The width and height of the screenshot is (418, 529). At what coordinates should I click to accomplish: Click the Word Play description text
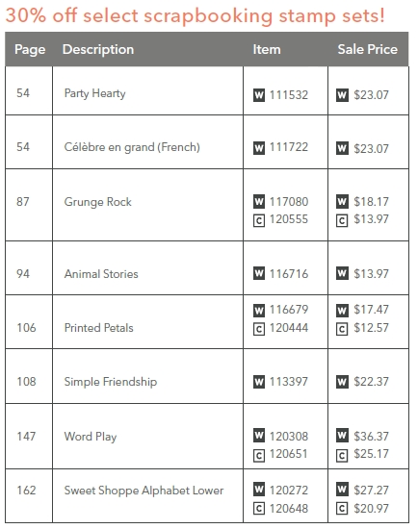coord(91,437)
